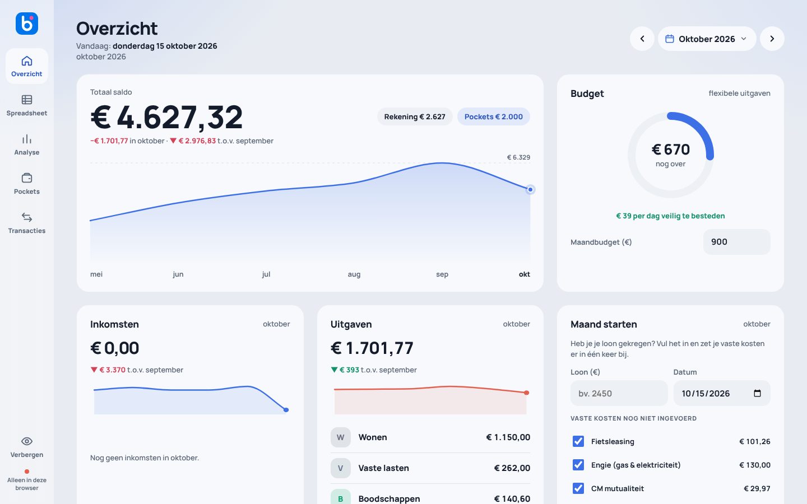Go to the Analyse section
Image resolution: width=807 pixels, height=504 pixels.
[x=27, y=144]
